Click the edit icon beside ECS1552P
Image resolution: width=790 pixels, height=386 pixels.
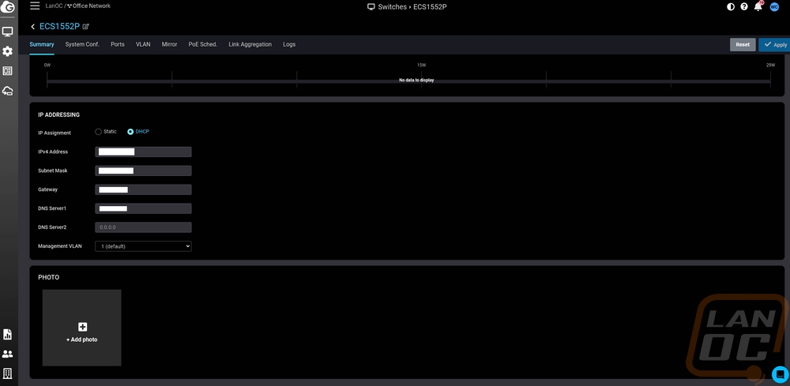pos(86,27)
